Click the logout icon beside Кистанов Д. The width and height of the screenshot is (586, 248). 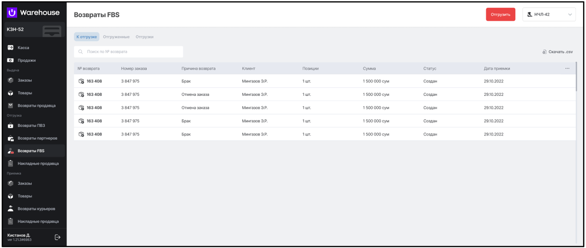pyautogui.click(x=58, y=237)
